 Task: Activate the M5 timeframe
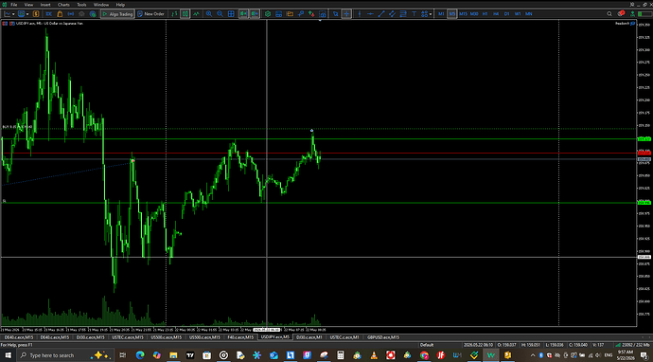pyautogui.click(x=451, y=14)
